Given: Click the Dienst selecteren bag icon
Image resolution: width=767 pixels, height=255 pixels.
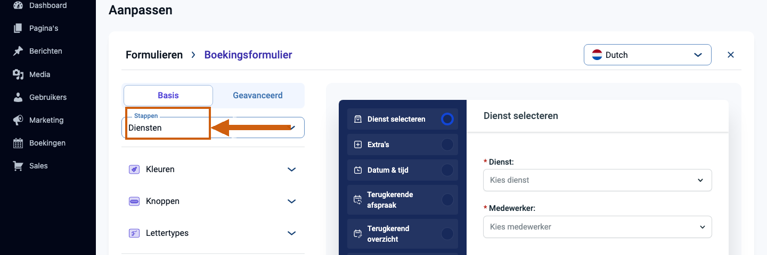Looking at the screenshot, I should [358, 119].
